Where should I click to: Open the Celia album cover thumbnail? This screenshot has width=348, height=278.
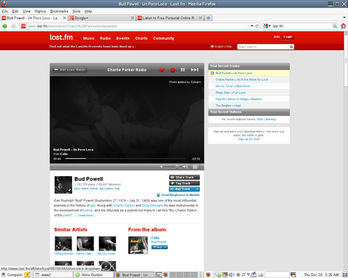(x=138, y=245)
